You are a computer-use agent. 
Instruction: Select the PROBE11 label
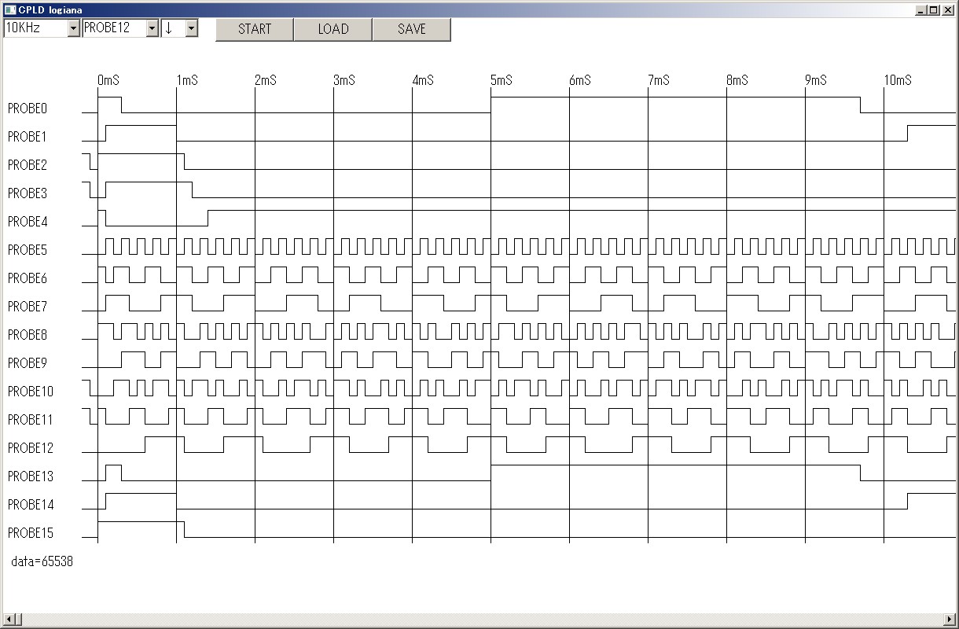(31, 420)
